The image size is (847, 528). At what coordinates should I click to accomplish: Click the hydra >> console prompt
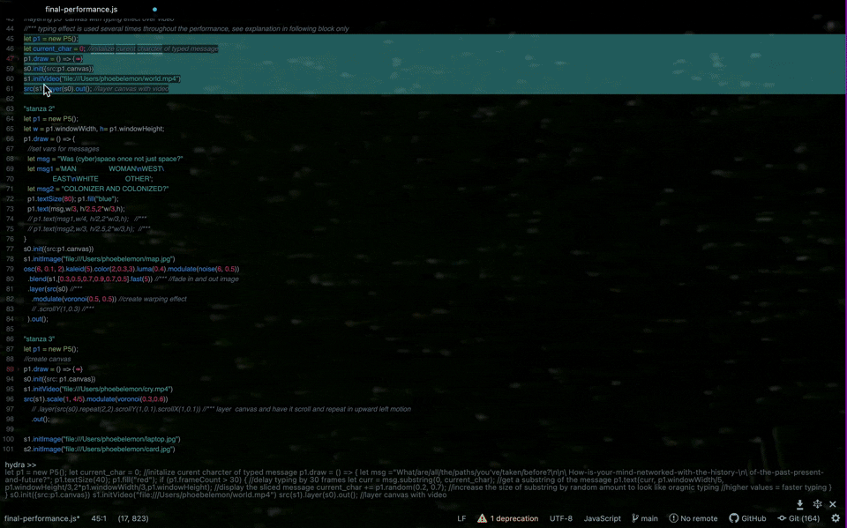[x=21, y=465]
